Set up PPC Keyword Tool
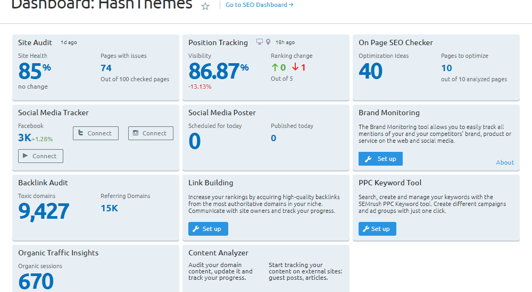The width and height of the screenshot is (532, 292). click(377, 229)
